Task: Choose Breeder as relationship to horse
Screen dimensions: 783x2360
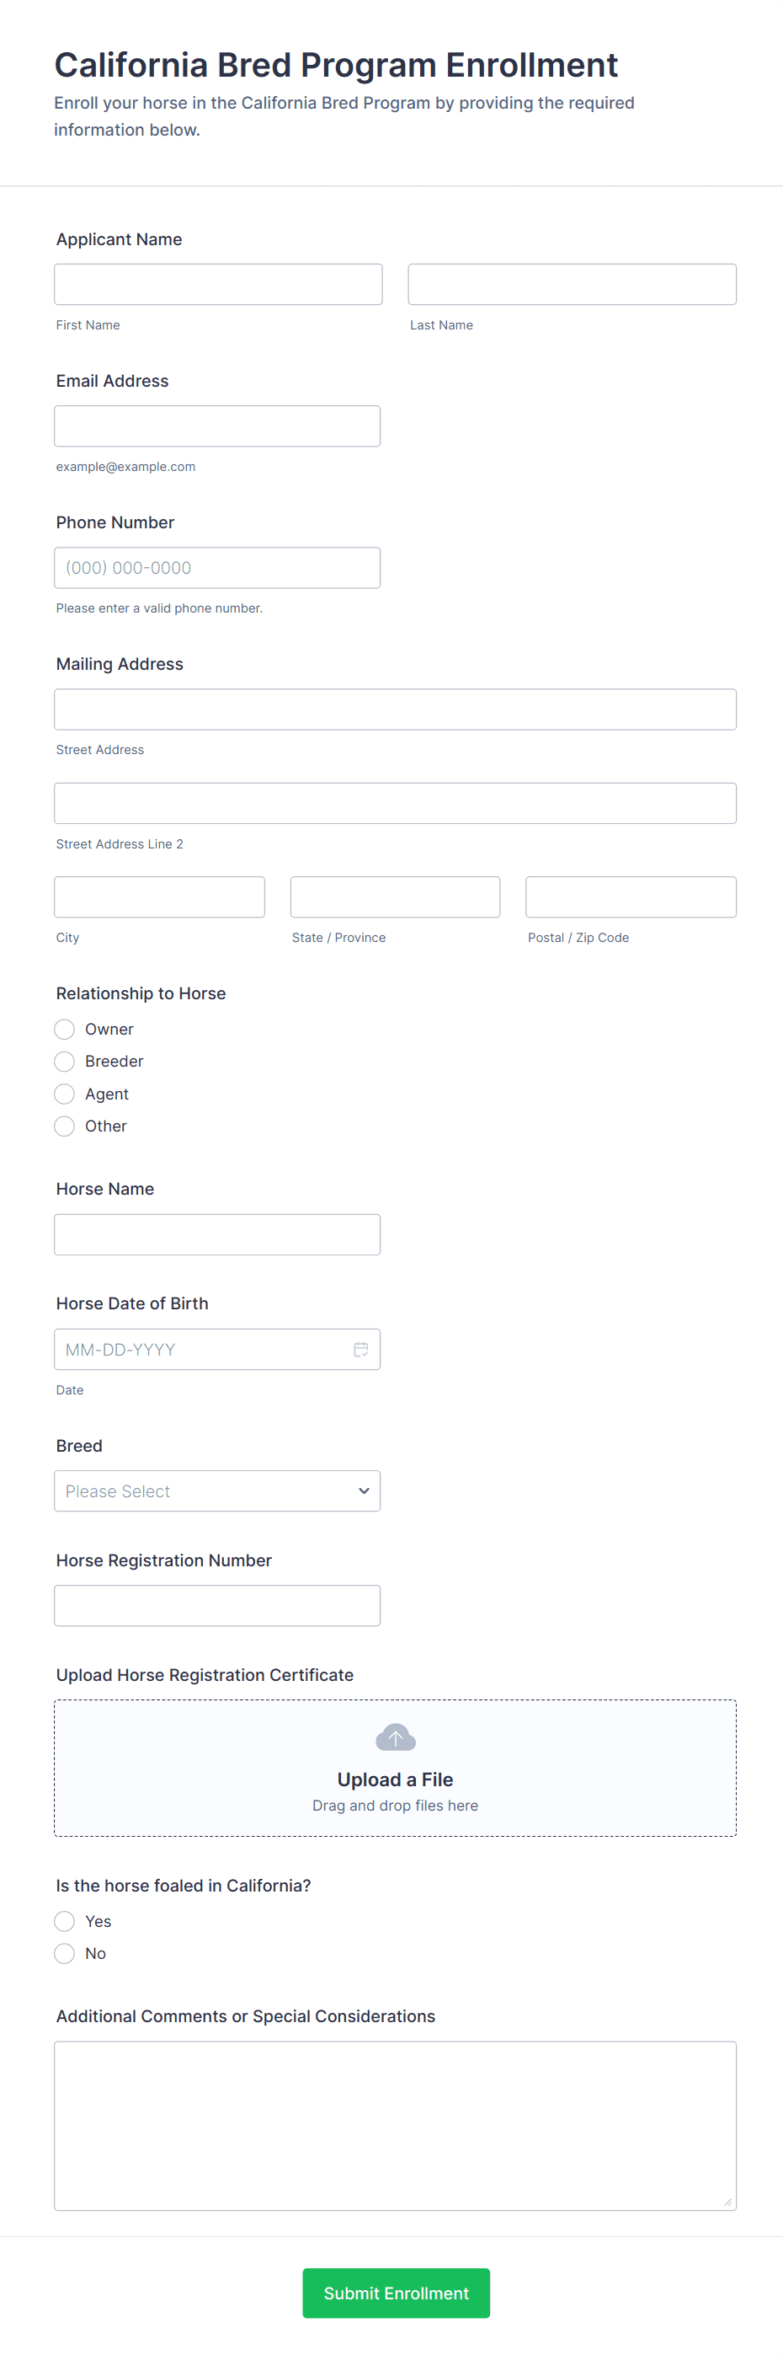Action: pos(64,1061)
